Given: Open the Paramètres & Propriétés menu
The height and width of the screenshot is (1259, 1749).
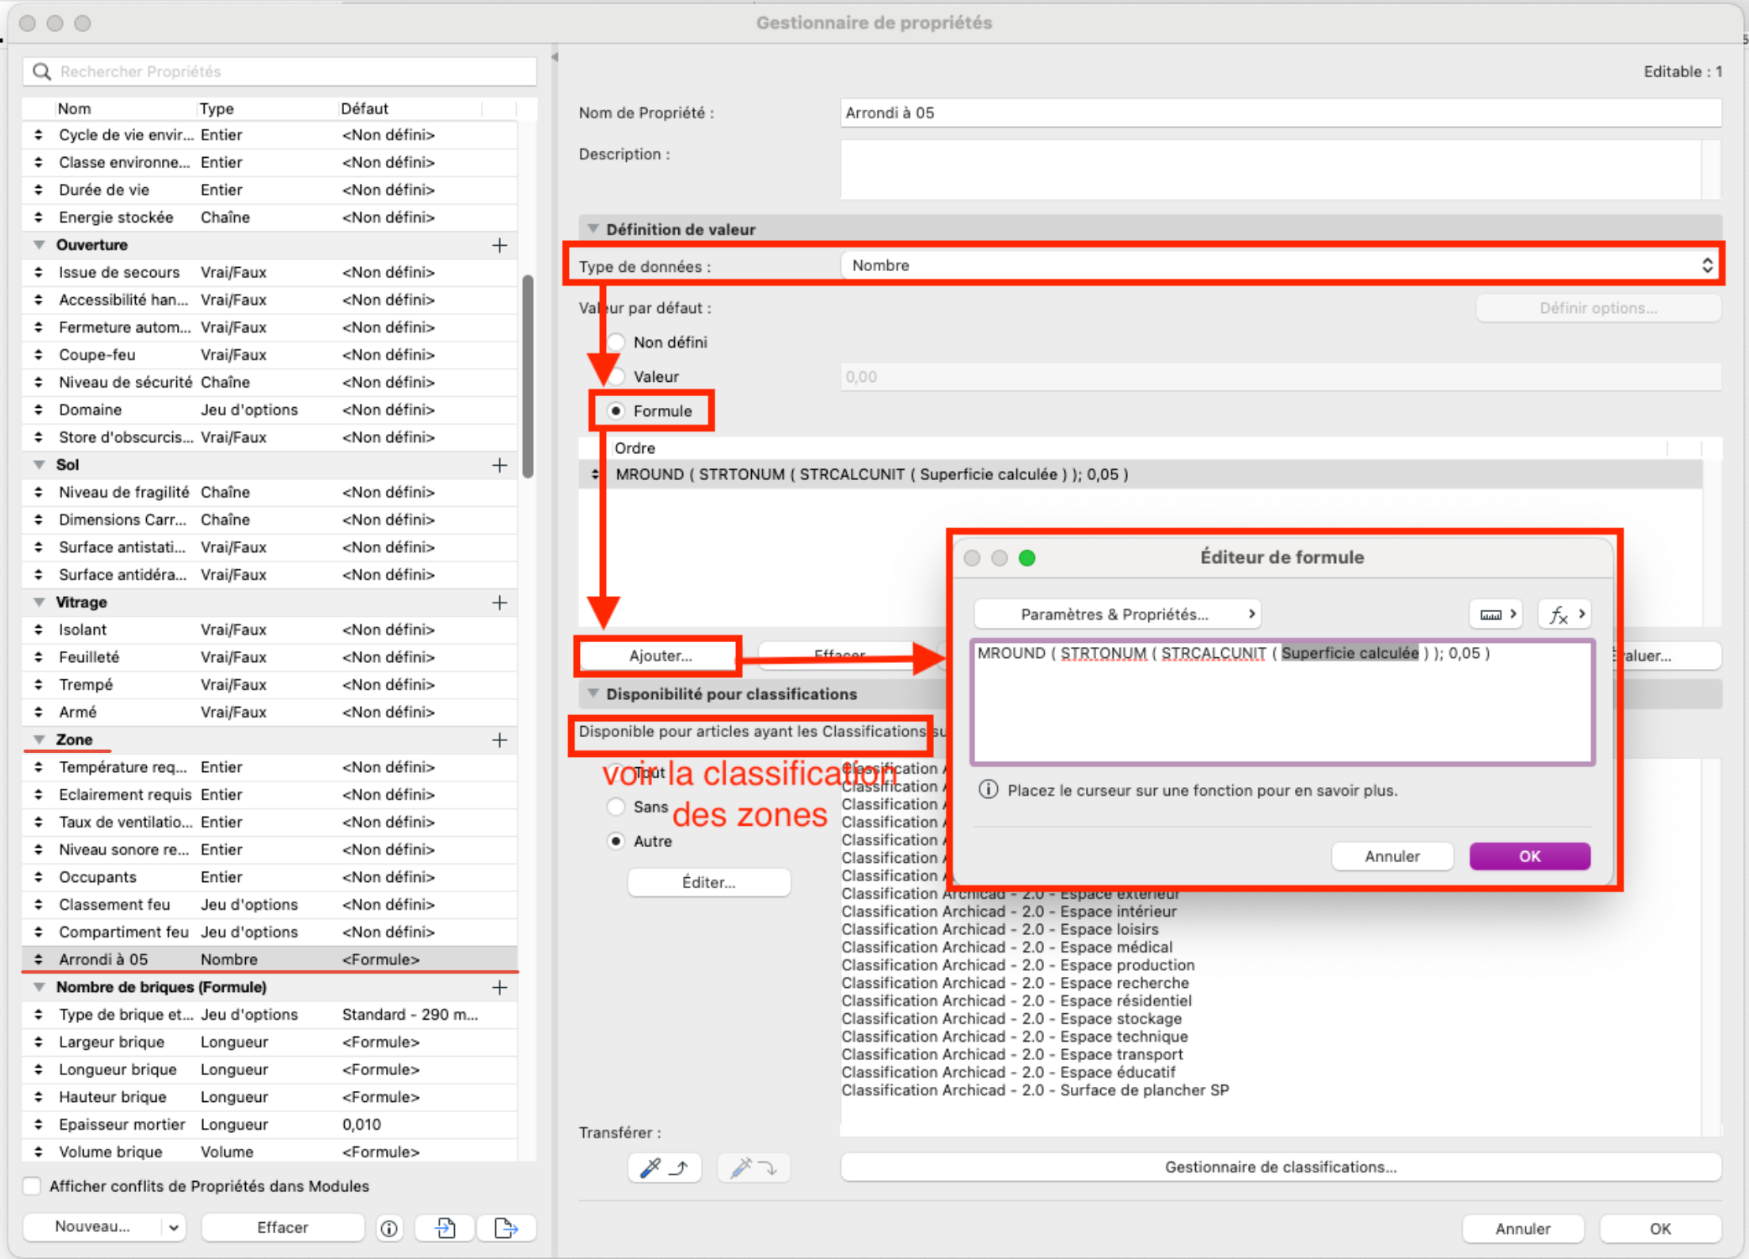Looking at the screenshot, I should pyautogui.click(x=1116, y=614).
